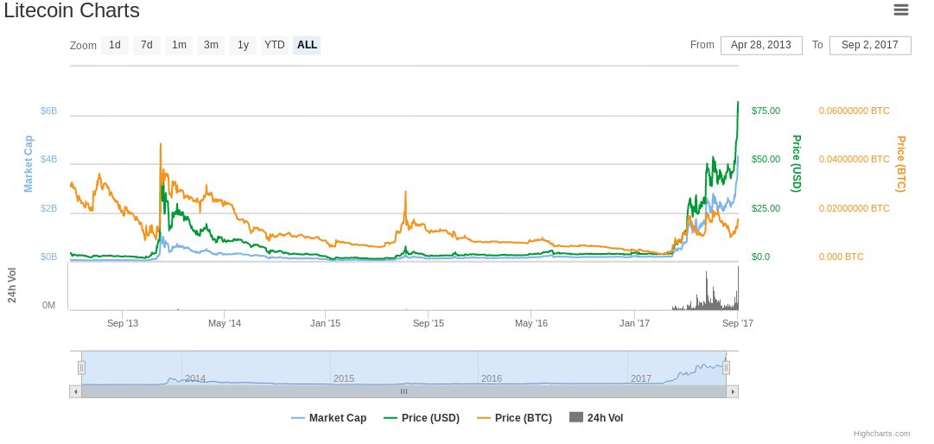934x444 pixels.
Task: Click the Jan '15 x-axis label
Action: [x=326, y=323]
